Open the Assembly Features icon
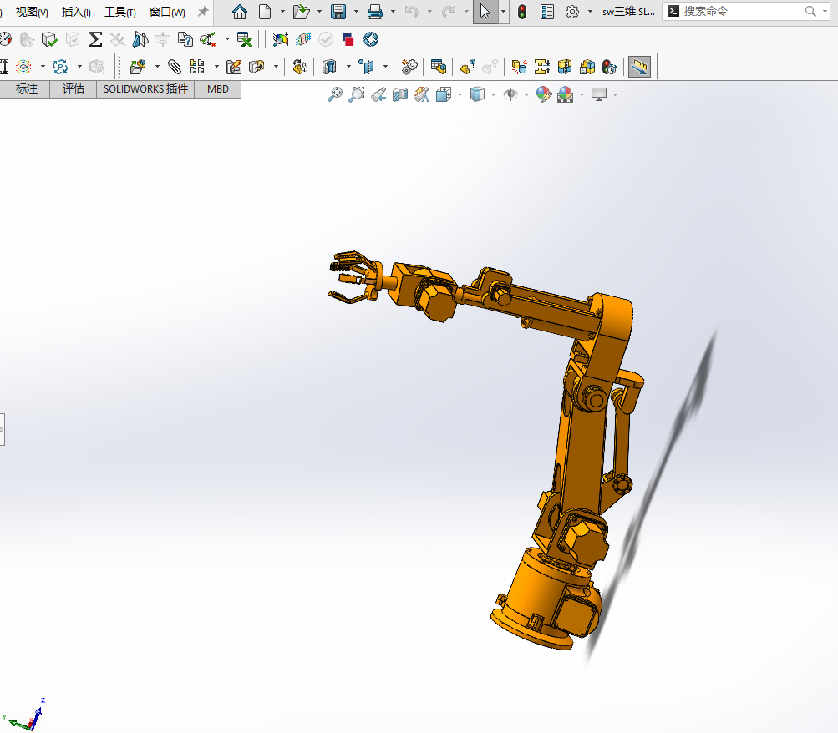 (x=329, y=67)
